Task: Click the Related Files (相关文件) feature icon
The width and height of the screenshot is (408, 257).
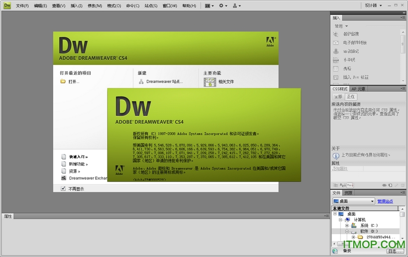Action: coord(210,82)
